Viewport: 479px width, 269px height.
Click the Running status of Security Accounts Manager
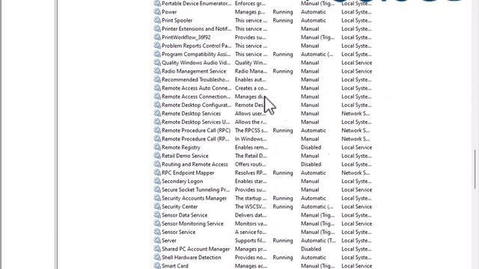[283, 198]
